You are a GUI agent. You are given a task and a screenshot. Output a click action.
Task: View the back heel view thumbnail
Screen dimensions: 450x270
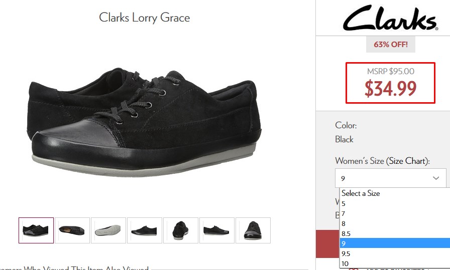[181, 230]
